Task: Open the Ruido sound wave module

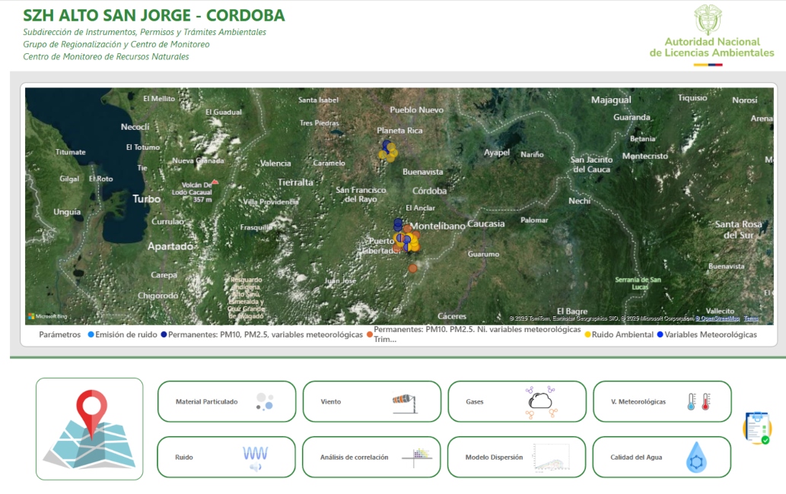Action: (x=226, y=457)
